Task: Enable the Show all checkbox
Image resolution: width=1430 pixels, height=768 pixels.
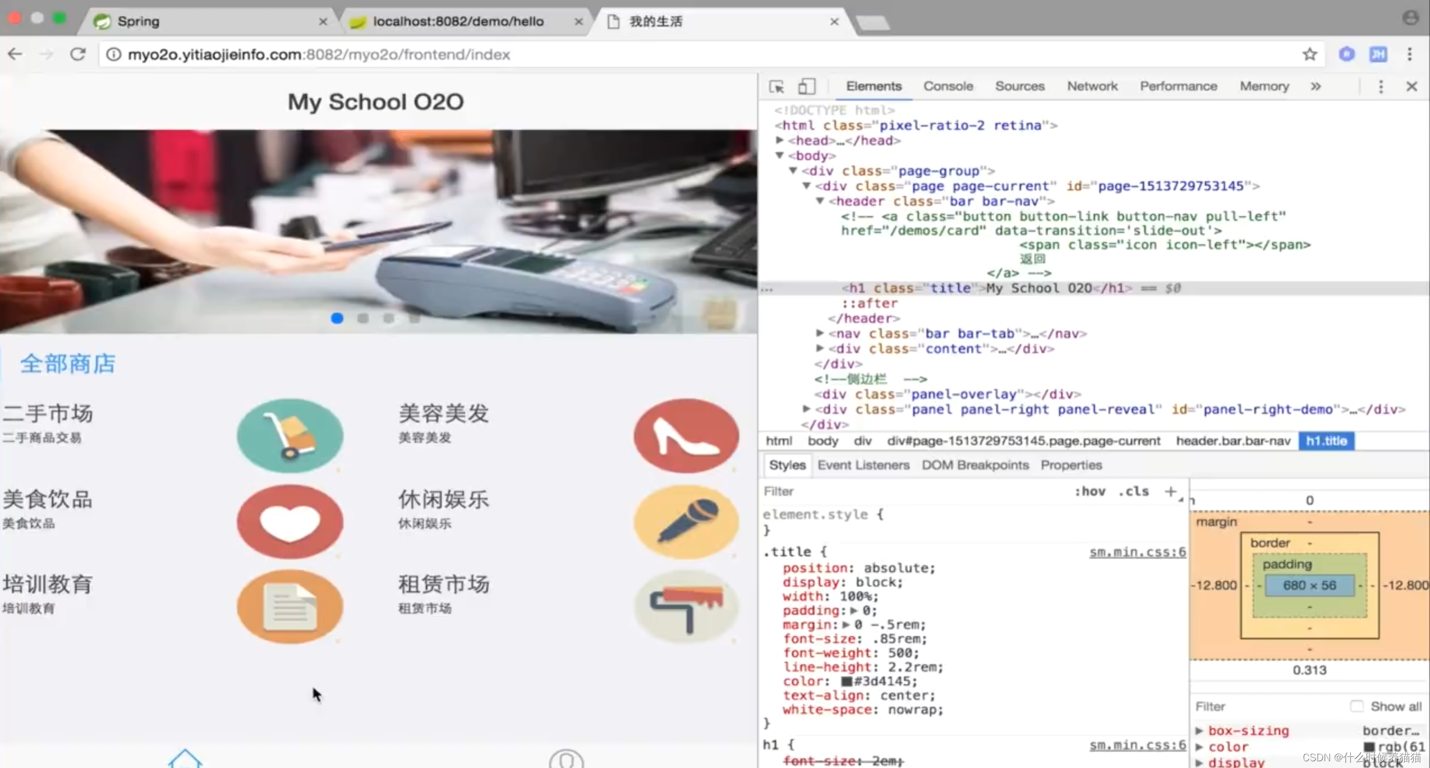Action: point(1356,706)
